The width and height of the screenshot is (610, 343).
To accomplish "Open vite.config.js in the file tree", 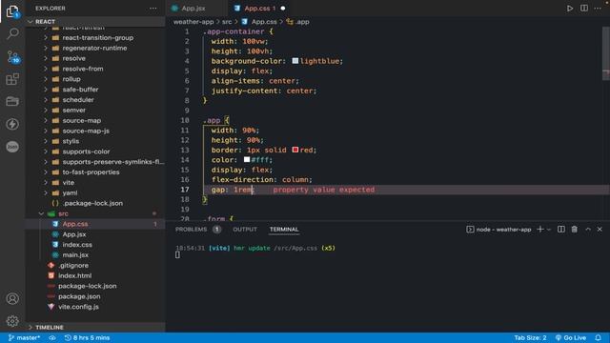I will click(78, 307).
